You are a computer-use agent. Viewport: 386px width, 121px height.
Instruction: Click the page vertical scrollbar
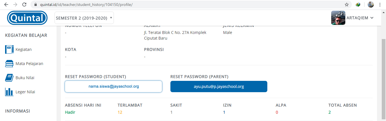point(383,79)
